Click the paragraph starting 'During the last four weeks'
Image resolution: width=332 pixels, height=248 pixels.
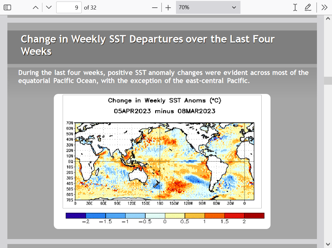163,77
